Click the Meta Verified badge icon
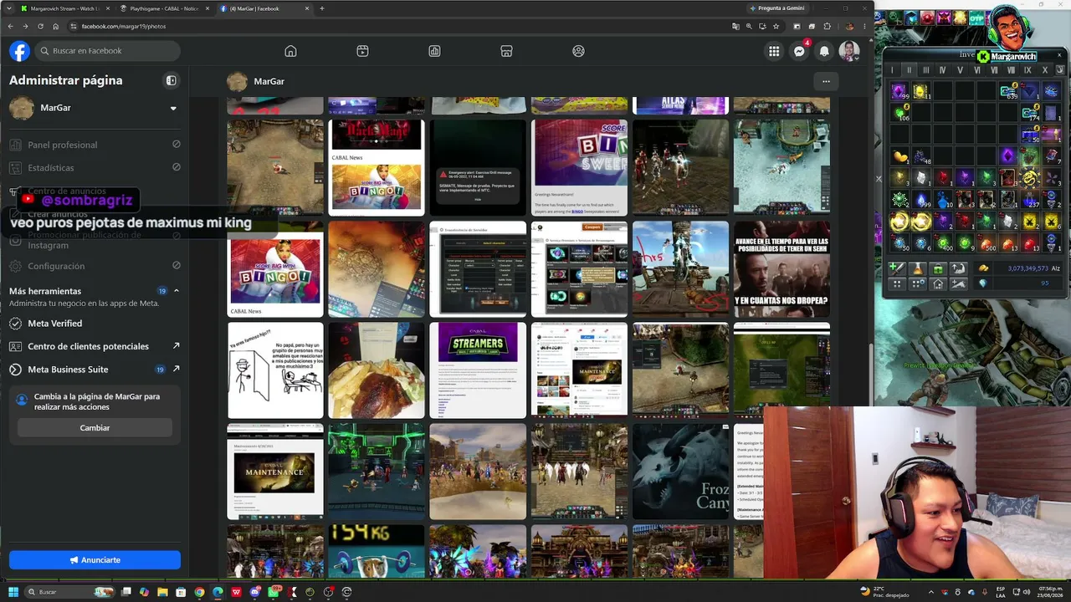The width and height of the screenshot is (1071, 602). point(15,324)
